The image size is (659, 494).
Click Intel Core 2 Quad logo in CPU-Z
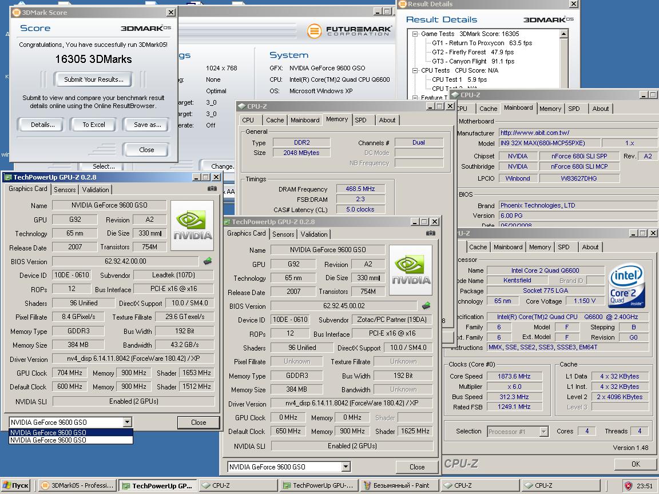[x=626, y=285]
